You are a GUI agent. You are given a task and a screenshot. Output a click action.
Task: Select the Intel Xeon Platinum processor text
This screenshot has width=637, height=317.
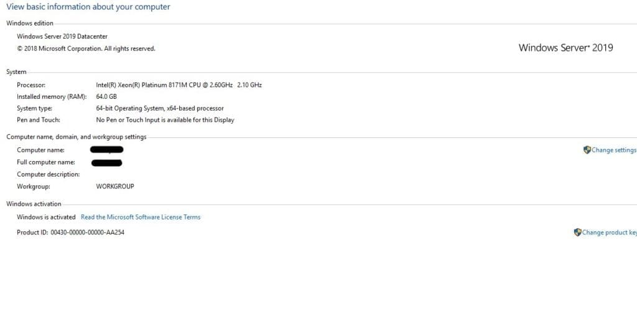(179, 85)
